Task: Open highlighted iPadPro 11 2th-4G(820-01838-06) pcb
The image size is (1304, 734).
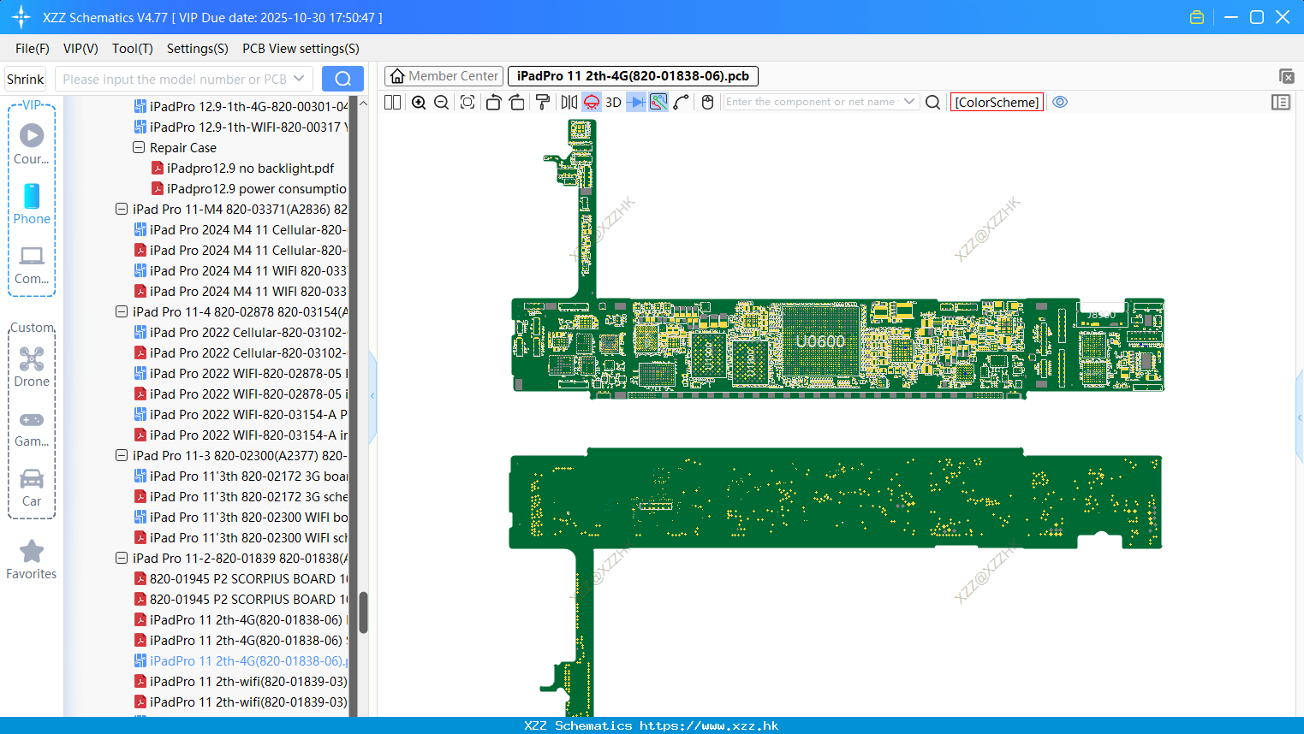Action: (x=241, y=660)
